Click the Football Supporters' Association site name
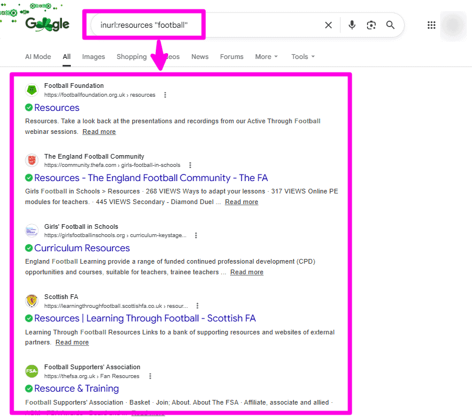 (92, 367)
